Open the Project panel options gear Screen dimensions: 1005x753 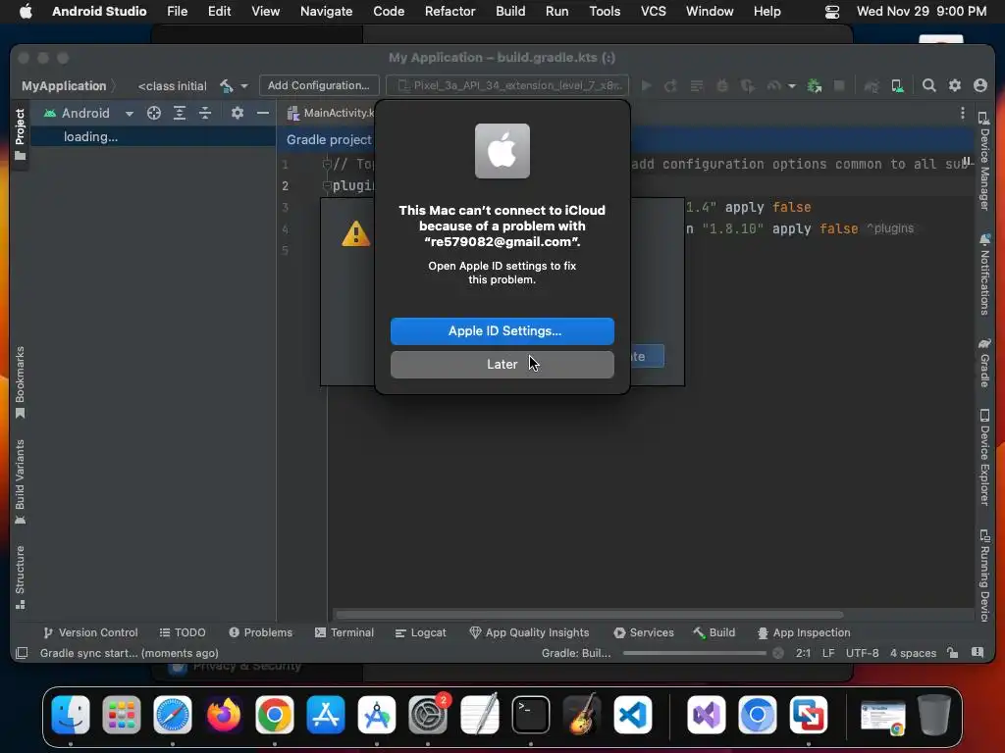pos(238,114)
